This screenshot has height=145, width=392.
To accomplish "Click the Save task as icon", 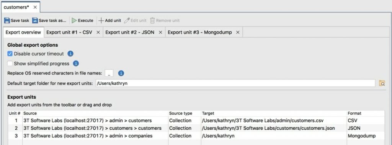I will tap(35, 21).
